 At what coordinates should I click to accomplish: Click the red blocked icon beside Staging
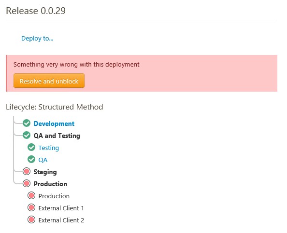(27, 171)
